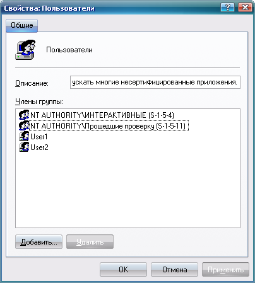
Task: Select Прошедшие проверку (S-1-5-11) member
Action: tap(109, 126)
